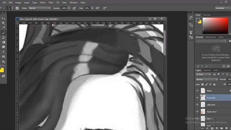Image resolution: width=231 pixels, height=130 pixels.
Task: Switch Libraries to grid view icon
Action: point(230,41)
